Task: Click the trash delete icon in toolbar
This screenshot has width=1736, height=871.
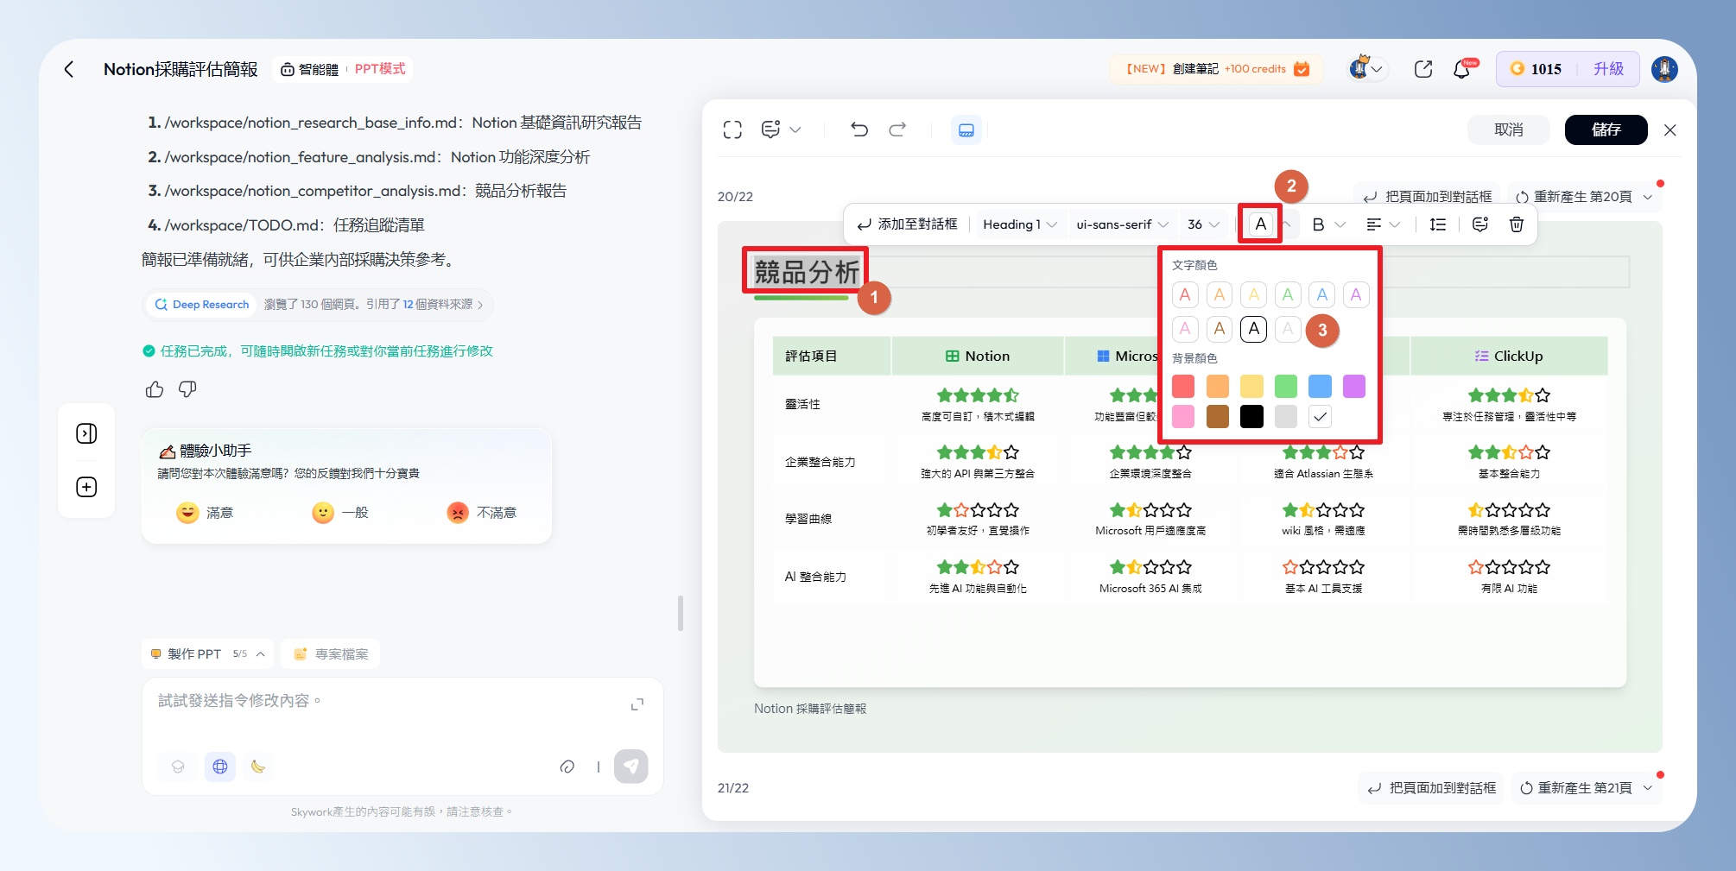Action: tap(1516, 224)
